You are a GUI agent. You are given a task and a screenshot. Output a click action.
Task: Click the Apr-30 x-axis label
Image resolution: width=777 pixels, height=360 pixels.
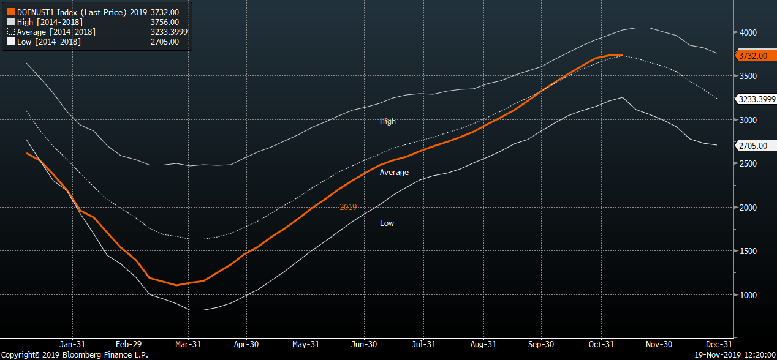point(246,345)
